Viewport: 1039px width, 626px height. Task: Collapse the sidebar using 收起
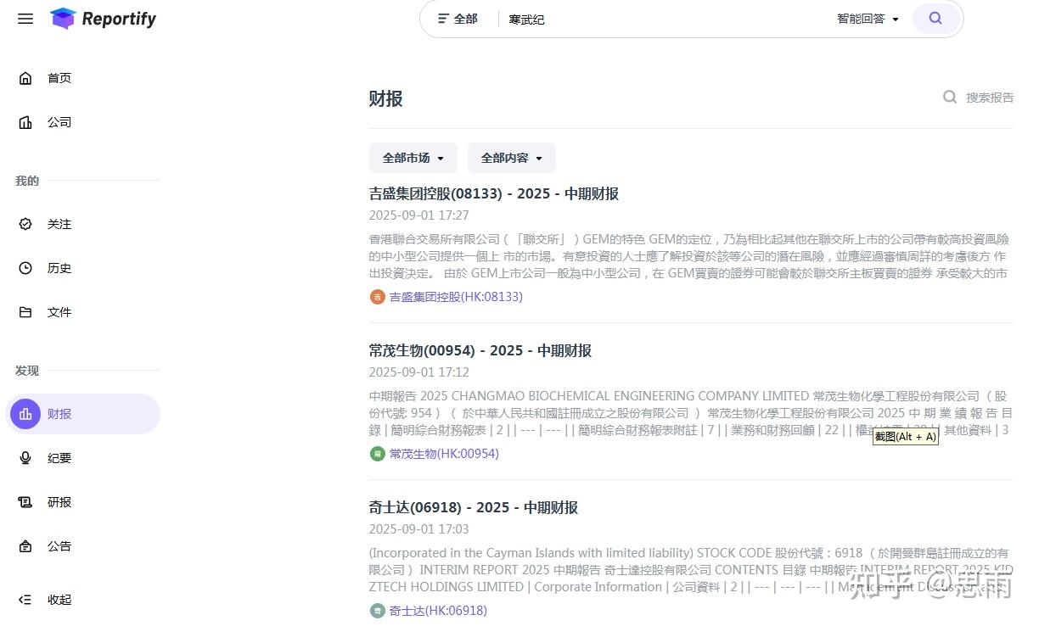pos(59,600)
